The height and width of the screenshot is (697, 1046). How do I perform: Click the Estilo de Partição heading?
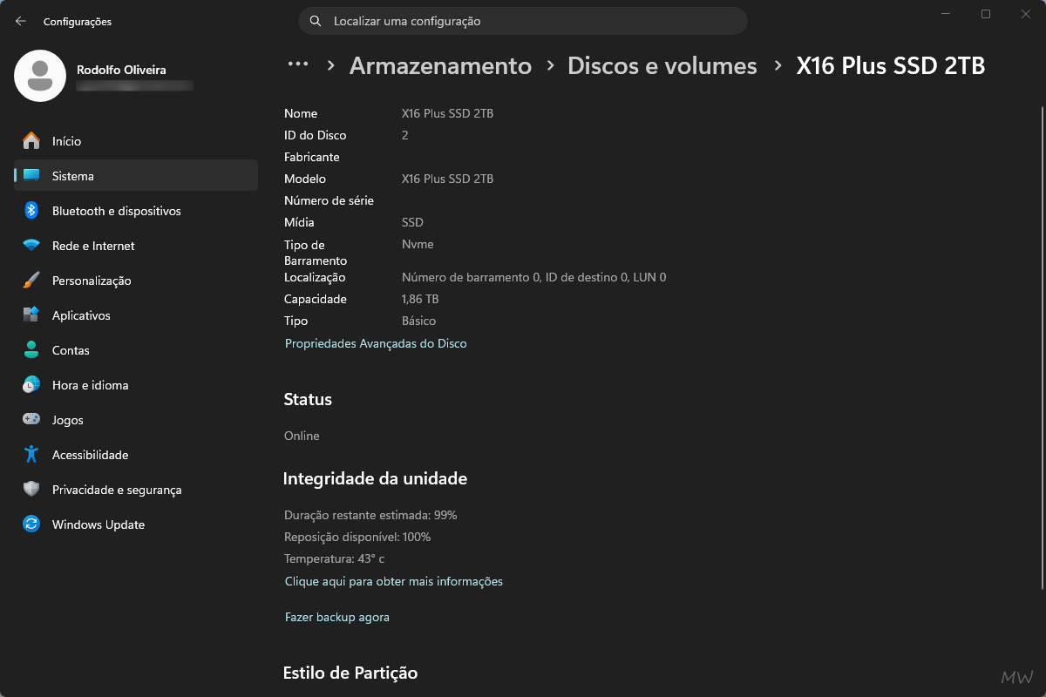[x=350, y=673]
